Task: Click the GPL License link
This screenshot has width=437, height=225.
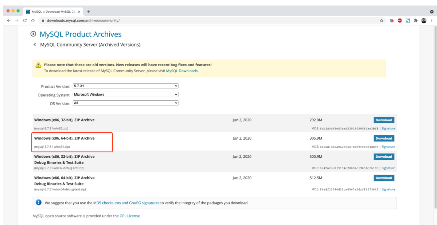Action: (x=130, y=216)
